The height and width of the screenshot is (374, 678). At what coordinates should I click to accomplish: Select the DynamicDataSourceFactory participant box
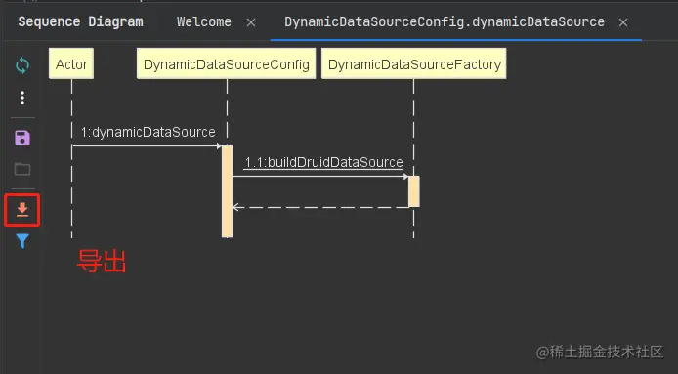pos(414,64)
